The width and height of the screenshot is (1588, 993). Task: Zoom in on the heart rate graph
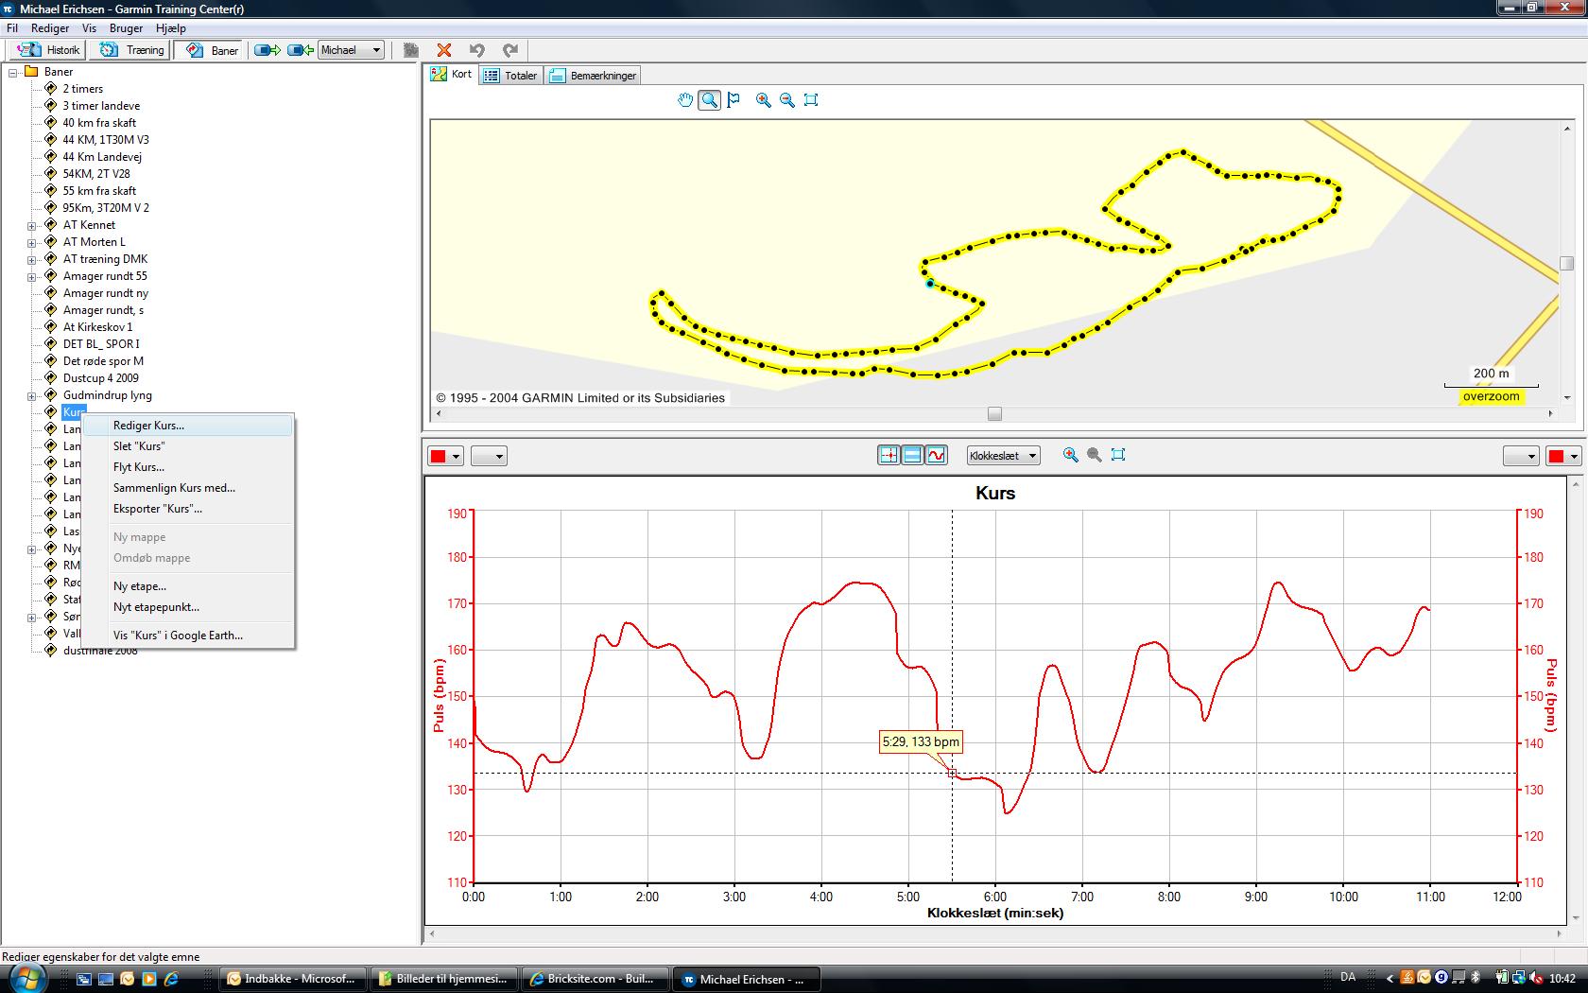pyautogui.click(x=1070, y=455)
